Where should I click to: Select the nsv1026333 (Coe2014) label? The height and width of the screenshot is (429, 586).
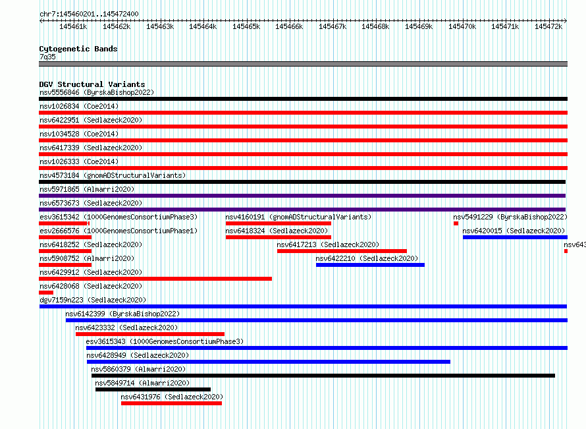(79, 161)
